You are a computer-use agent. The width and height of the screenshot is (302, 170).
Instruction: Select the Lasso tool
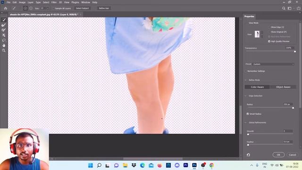pyautogui.click(x=4, y=40)
